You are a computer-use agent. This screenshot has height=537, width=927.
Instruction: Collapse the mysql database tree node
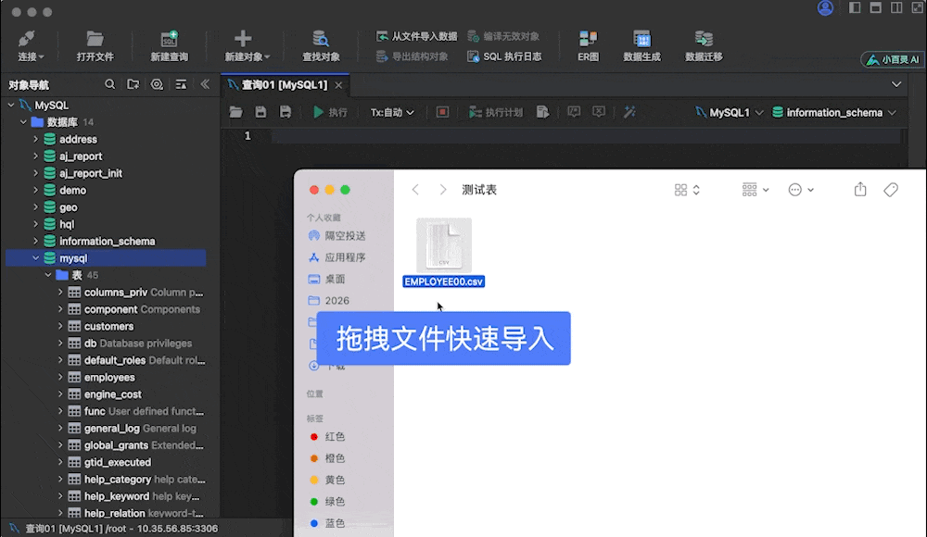[x=34, y=257]
